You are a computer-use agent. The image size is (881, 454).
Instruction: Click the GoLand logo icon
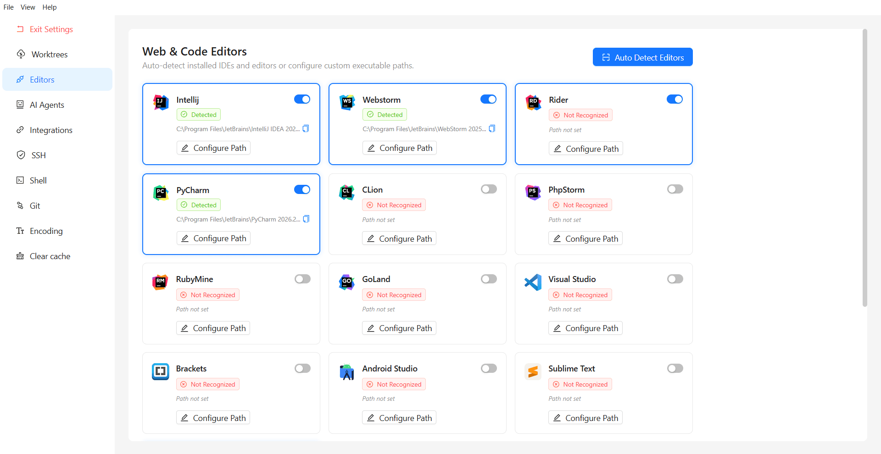point(346,282)
